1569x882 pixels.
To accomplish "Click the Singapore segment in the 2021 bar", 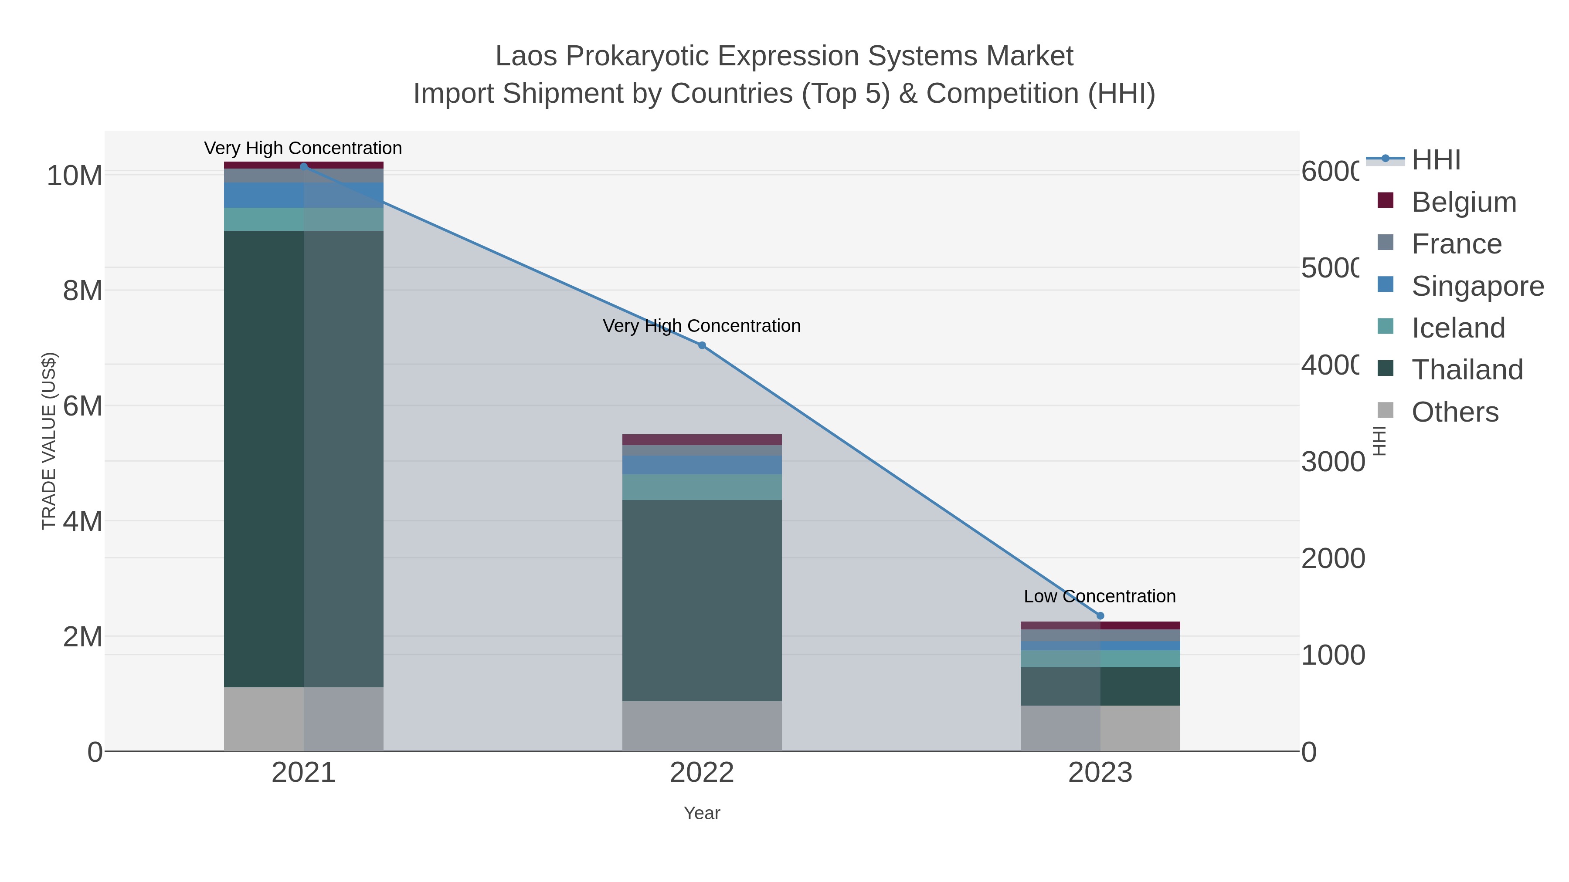I will (x=304, y=196).
